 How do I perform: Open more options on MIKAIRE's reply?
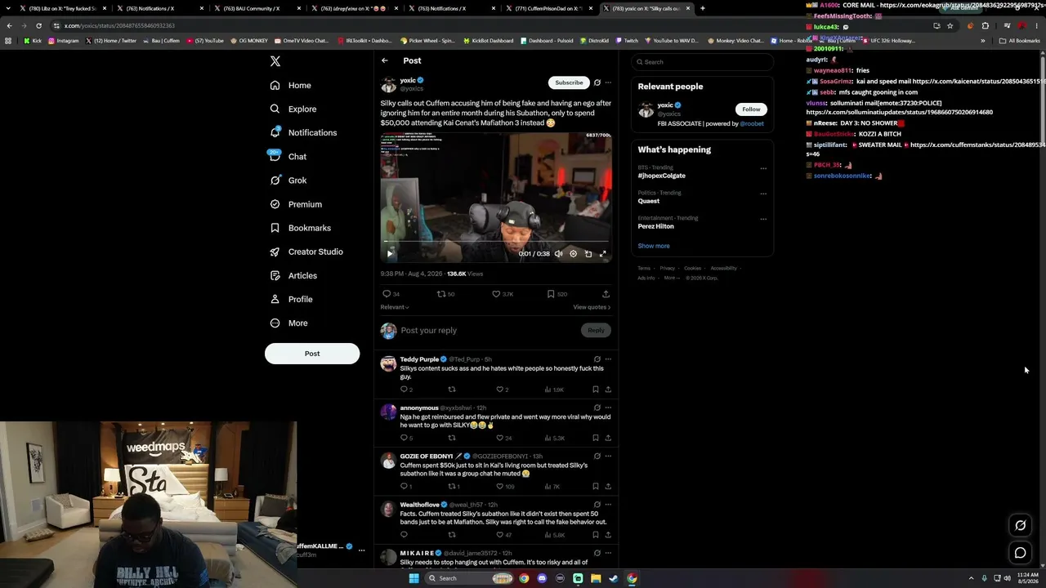click(x=608, y=553)
